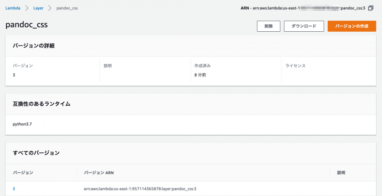Viewport: 382px width, 196px height.
Task: Select the version ARN text in table row
Action: [140, 189]
